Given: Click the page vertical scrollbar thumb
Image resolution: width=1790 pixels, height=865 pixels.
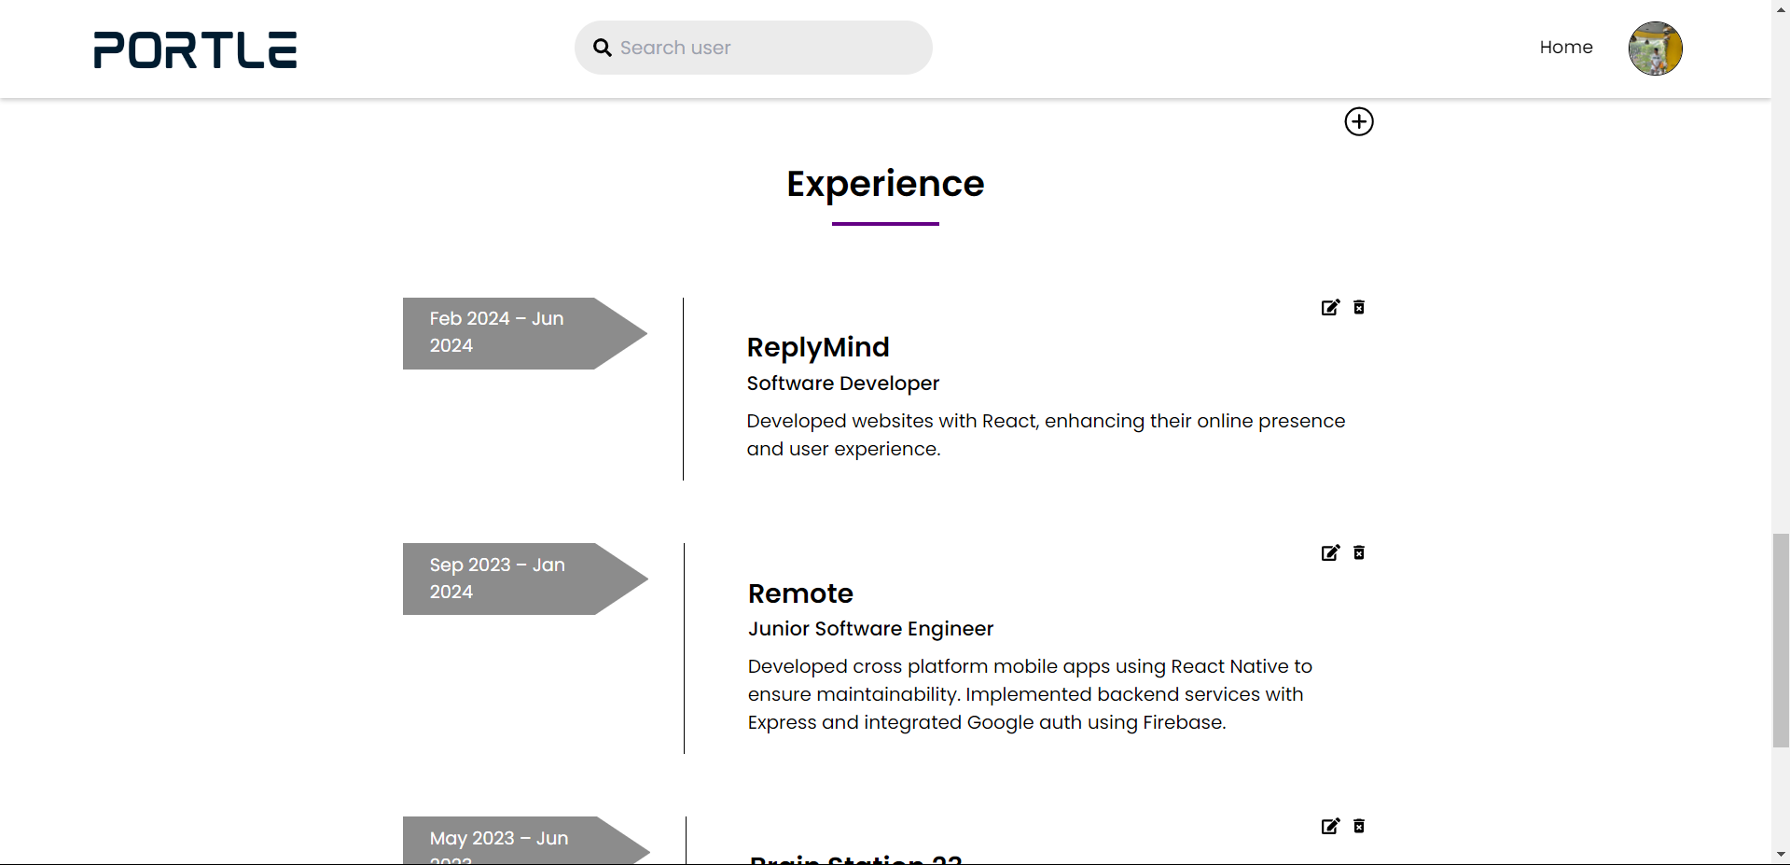Looking at the screenshot, I should click(1781, 640).
